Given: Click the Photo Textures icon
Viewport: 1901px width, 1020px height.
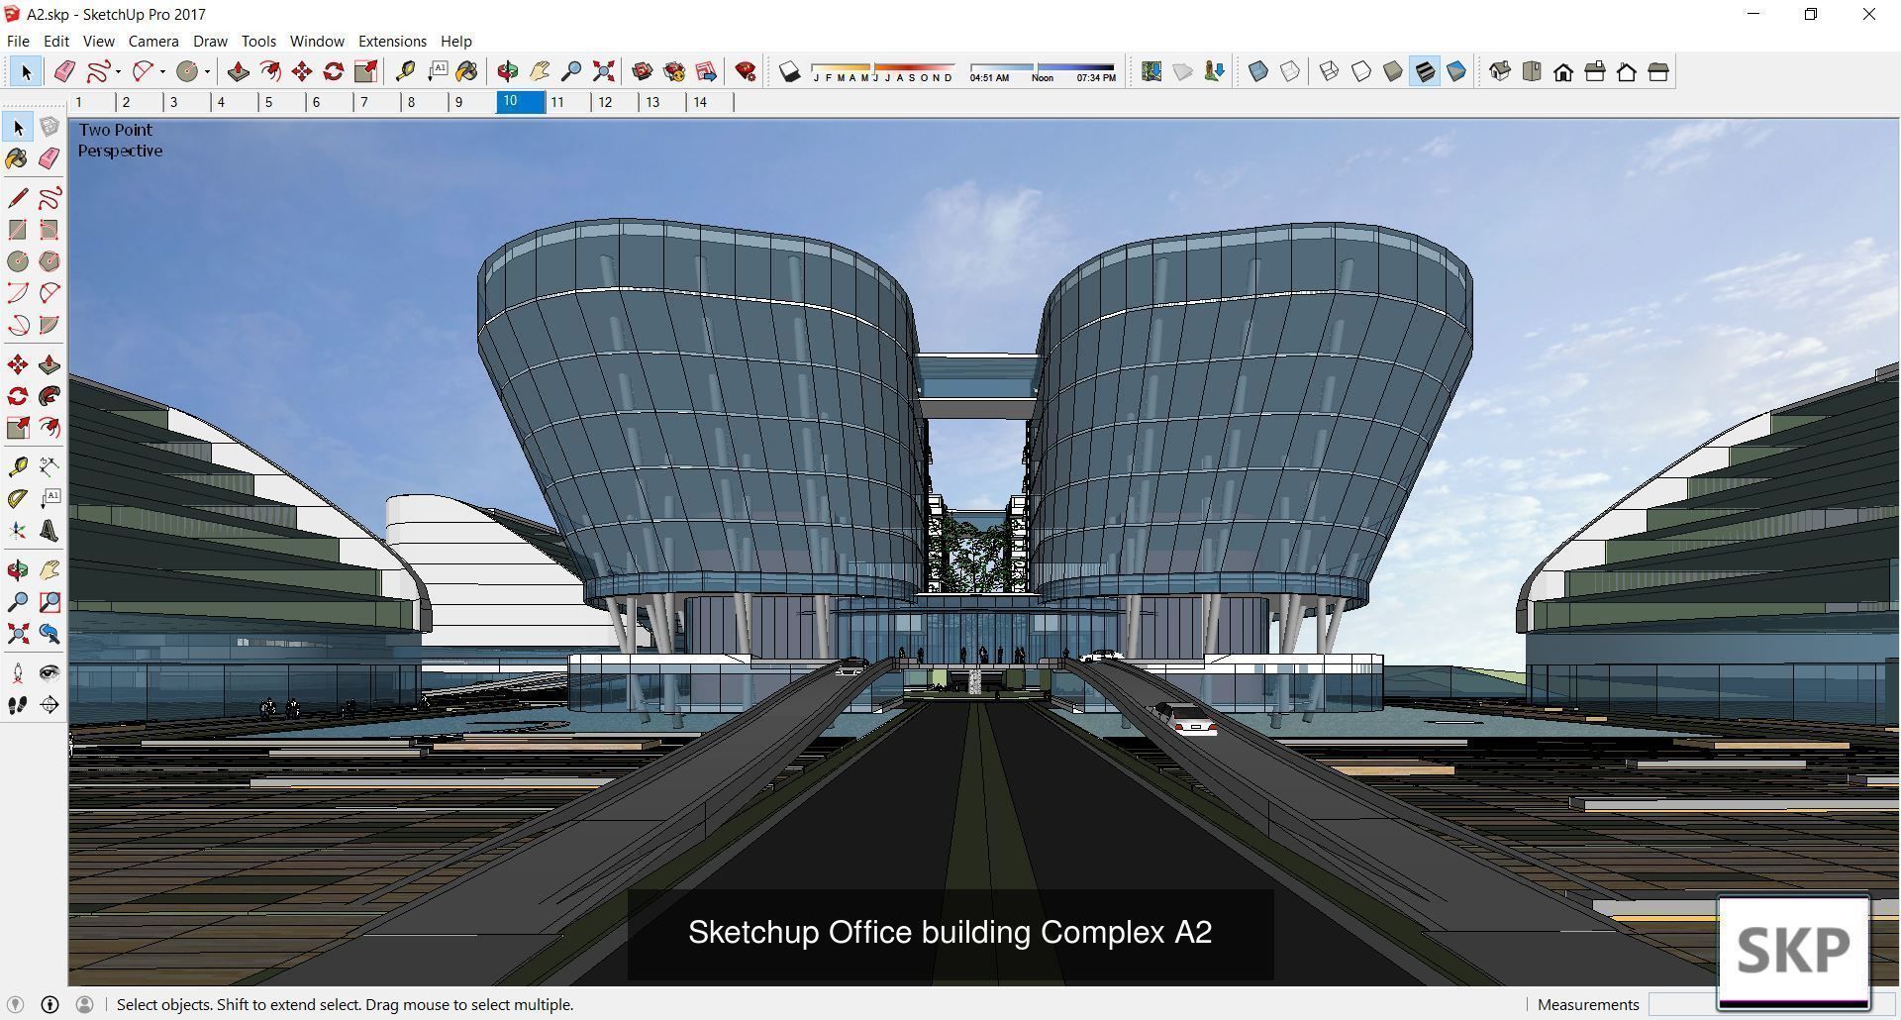Looking at the screenshot, I should point(1215,71).
